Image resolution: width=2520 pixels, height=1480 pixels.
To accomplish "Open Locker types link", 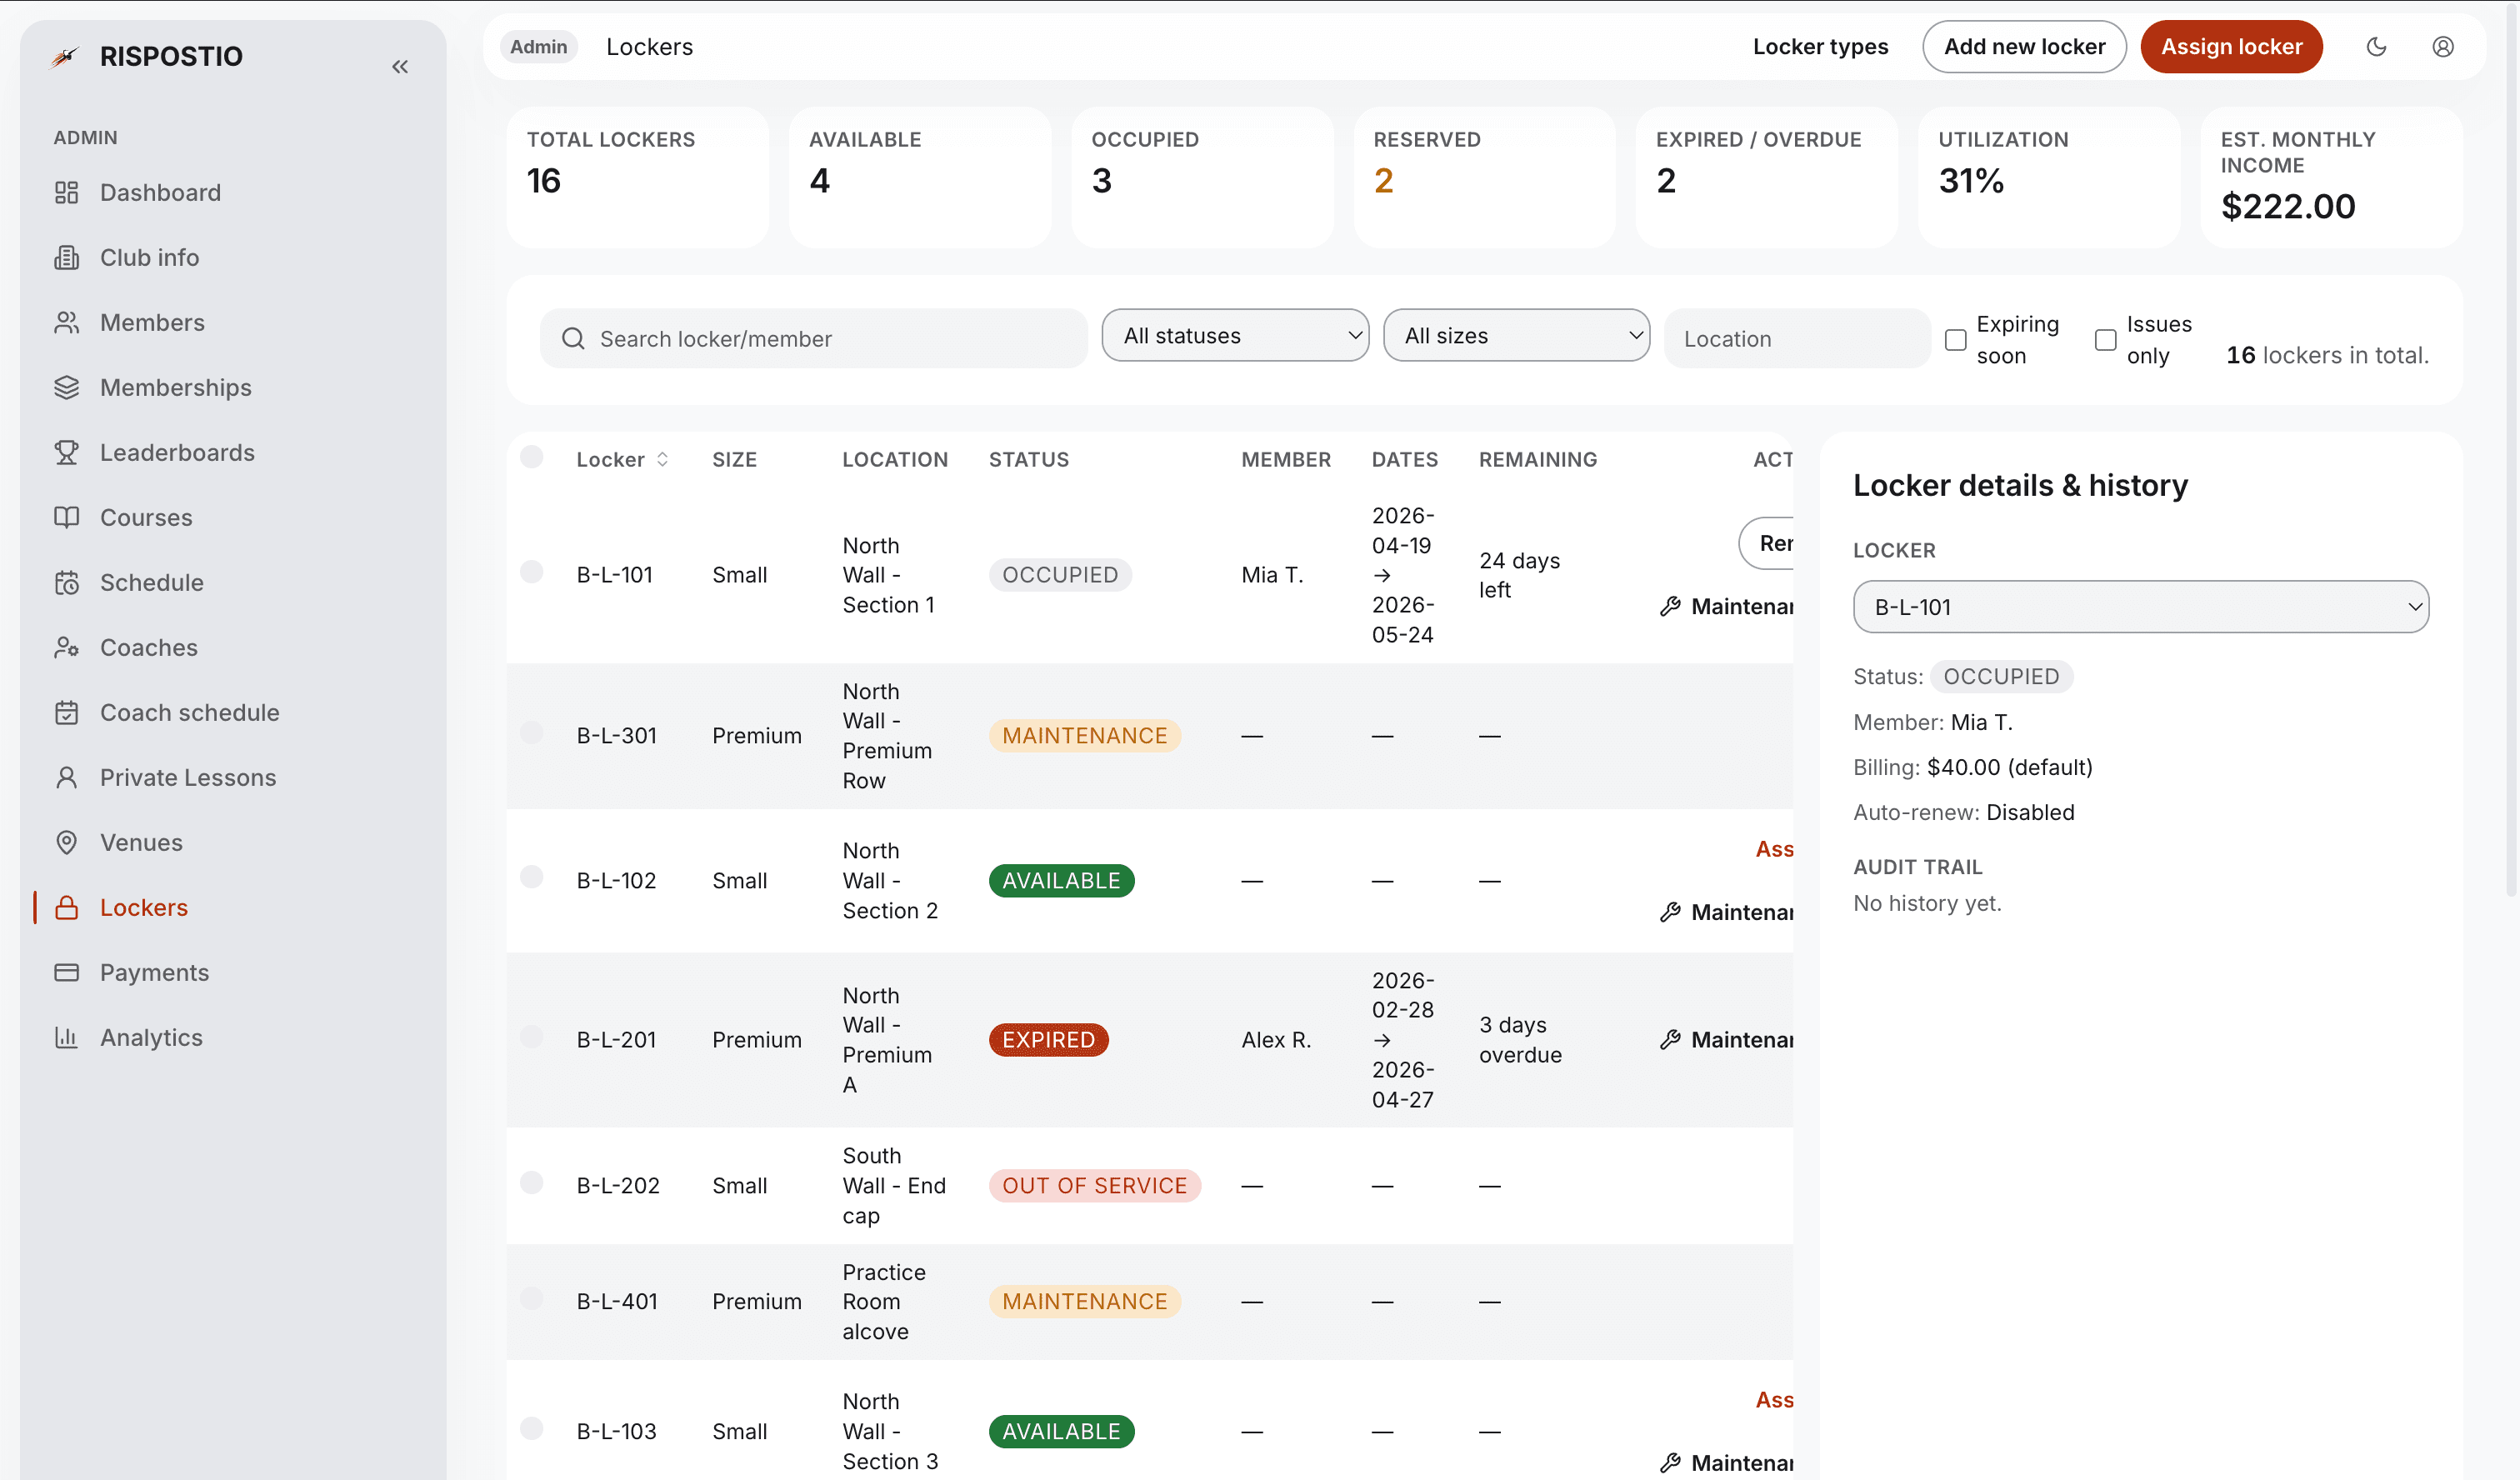I will (x=1820, y=46).
